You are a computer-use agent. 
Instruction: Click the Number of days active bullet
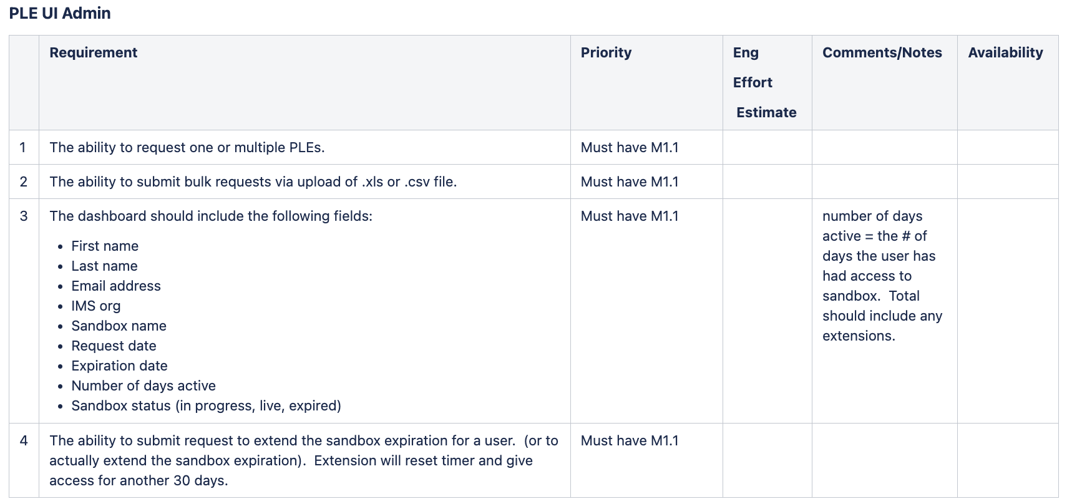pos(144,385)
